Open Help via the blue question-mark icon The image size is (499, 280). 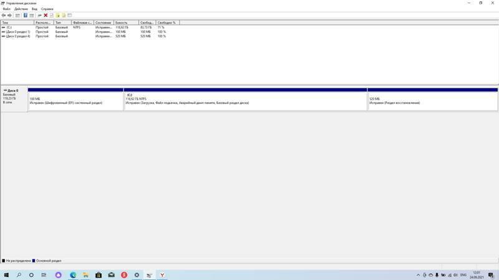point(25,15)
